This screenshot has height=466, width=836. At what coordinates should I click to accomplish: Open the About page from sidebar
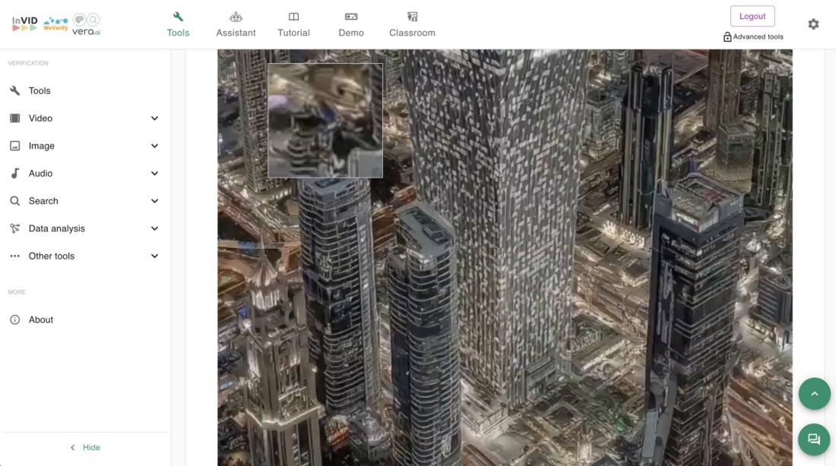[x=41, y=320]
